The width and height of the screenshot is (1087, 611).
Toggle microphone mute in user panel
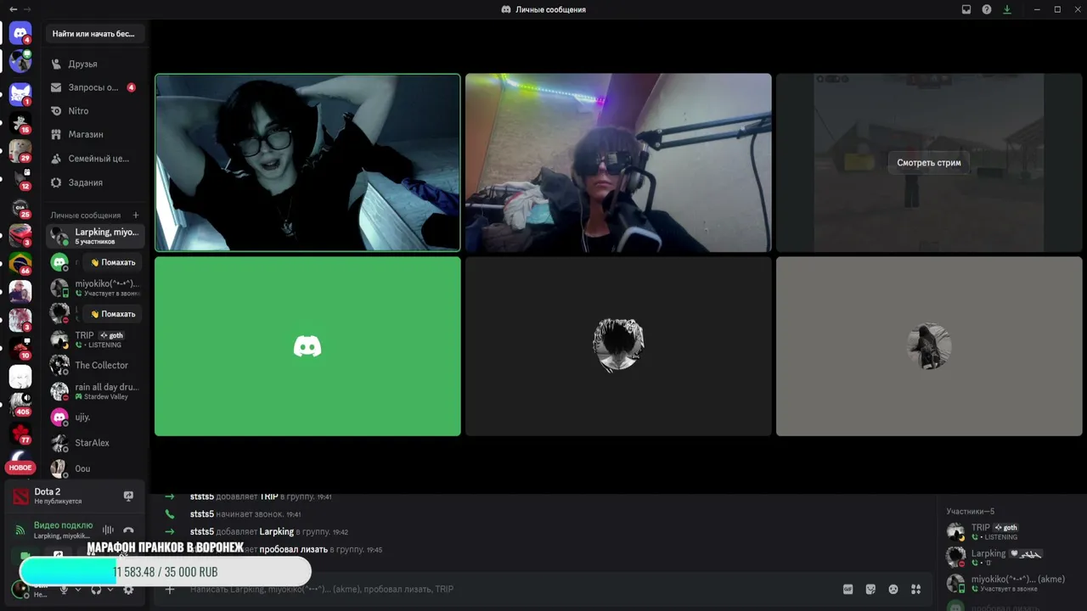click(64, 590)
